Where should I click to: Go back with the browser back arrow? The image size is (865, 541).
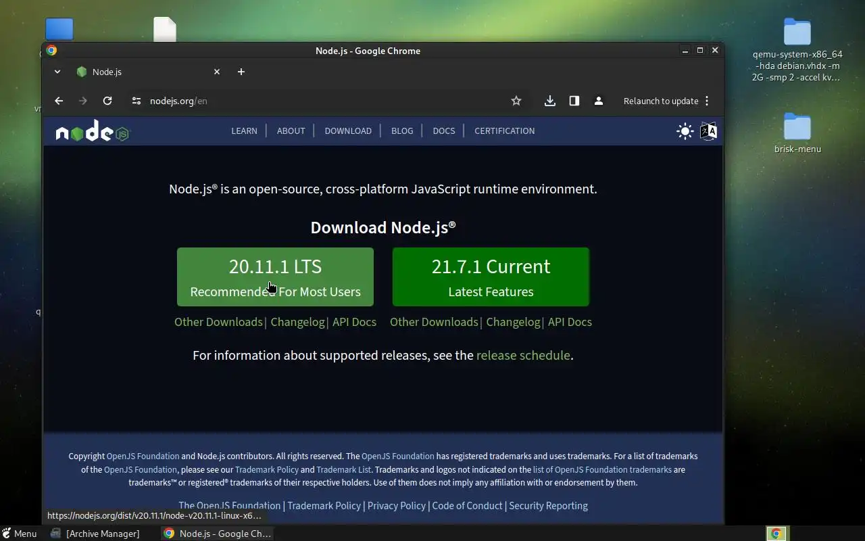coord(59,101)
